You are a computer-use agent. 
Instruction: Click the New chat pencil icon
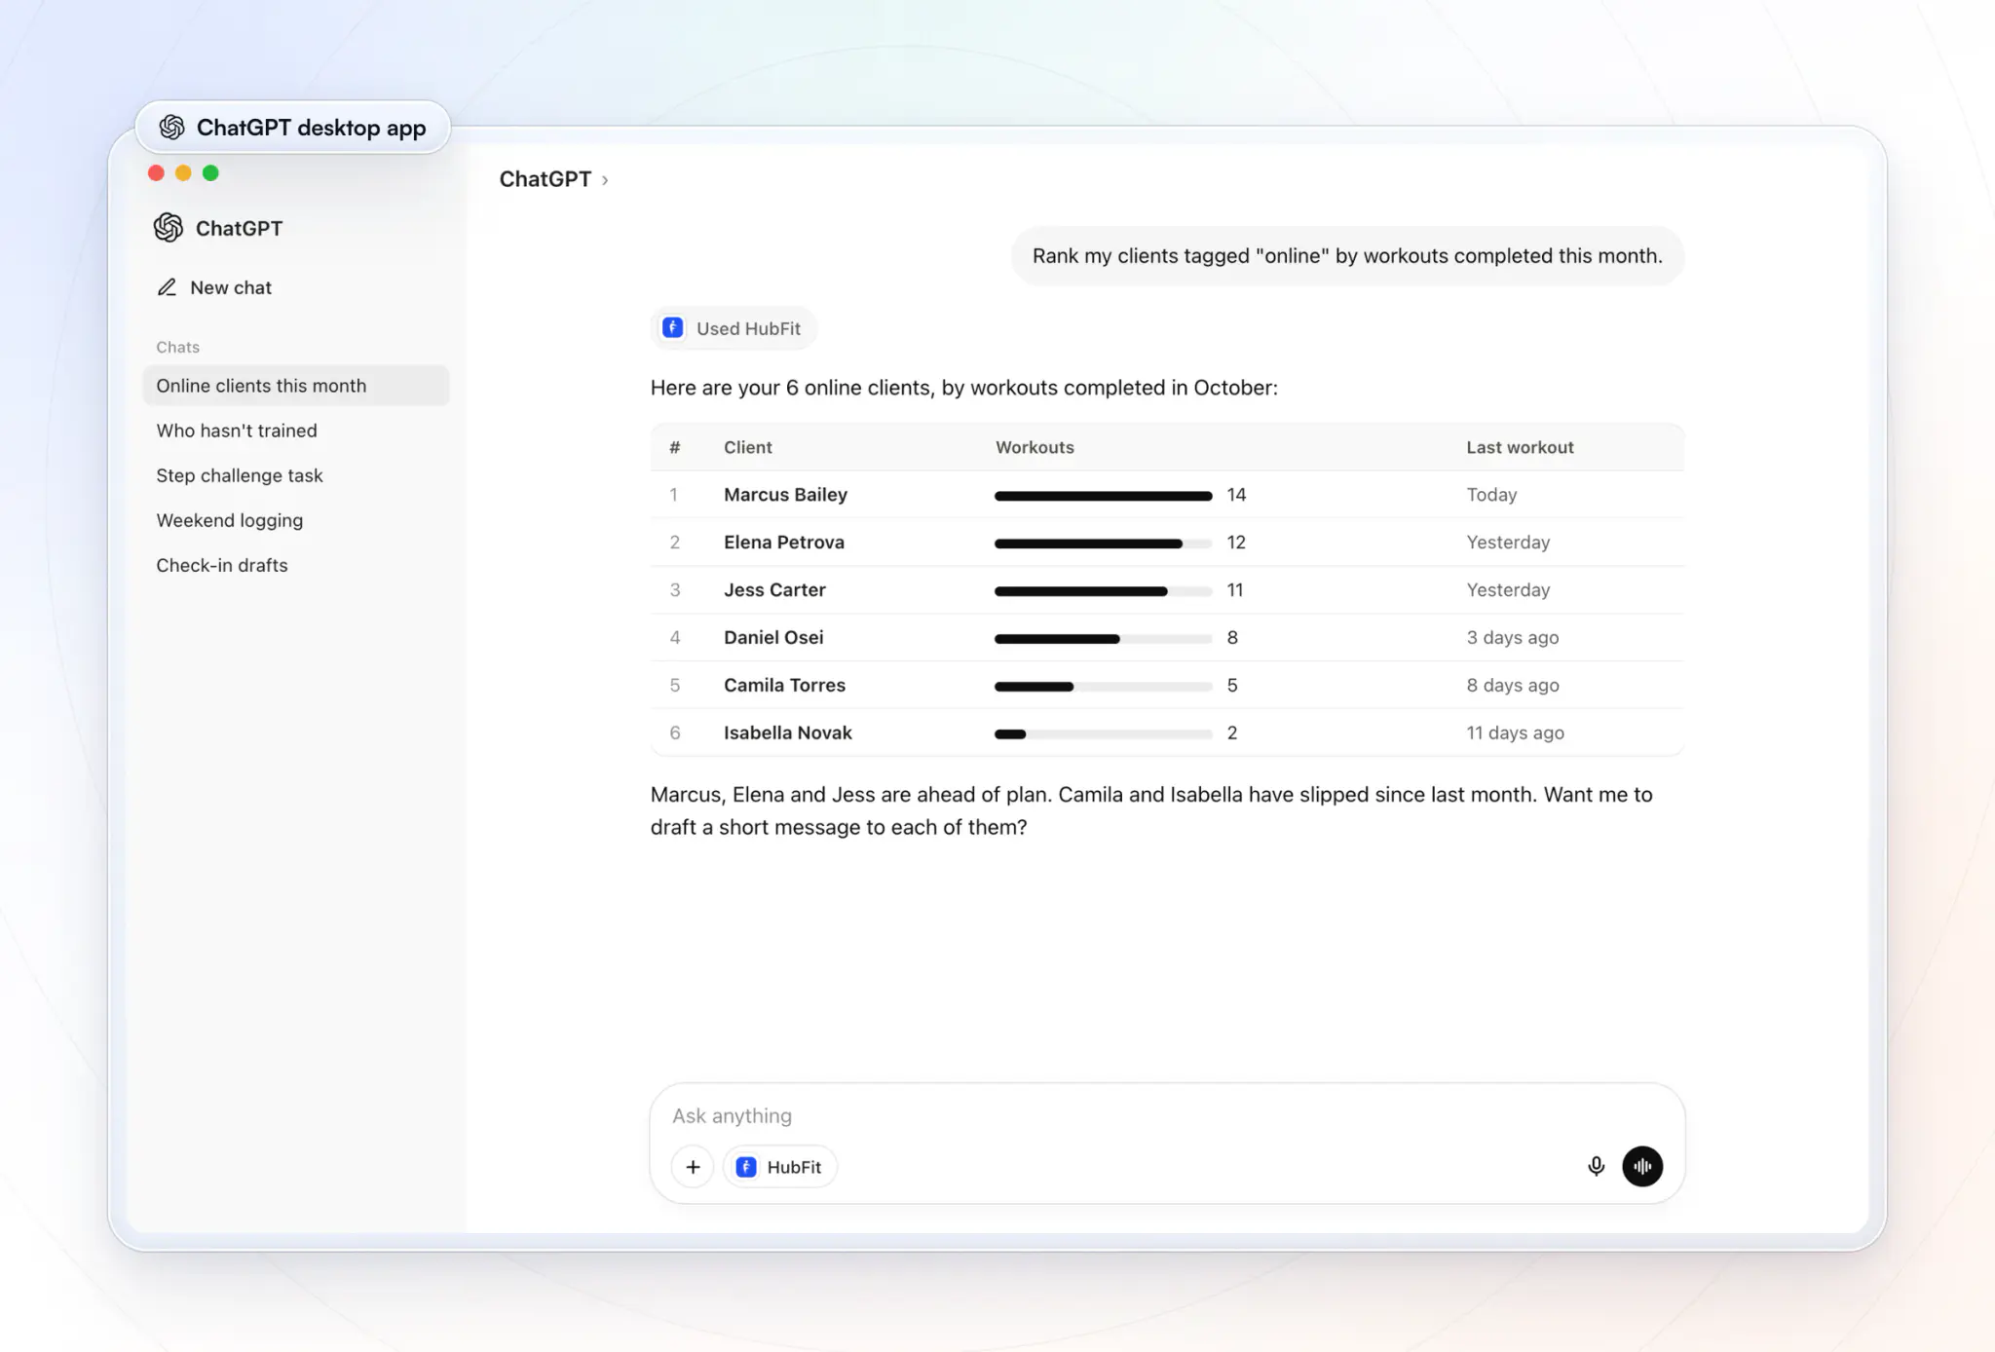tap(168, 287)
